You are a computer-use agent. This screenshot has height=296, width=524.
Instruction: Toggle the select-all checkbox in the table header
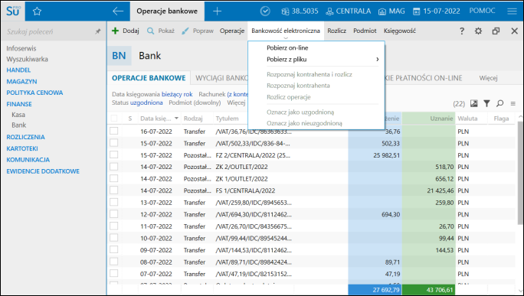pyautogui.click(x=114, y=118)
